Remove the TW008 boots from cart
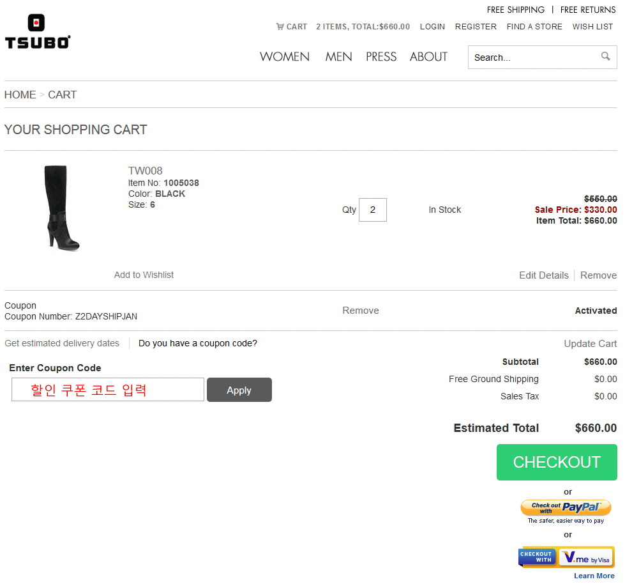The height and width of the screenshot is (584, 625). click(x=598, y=275)
